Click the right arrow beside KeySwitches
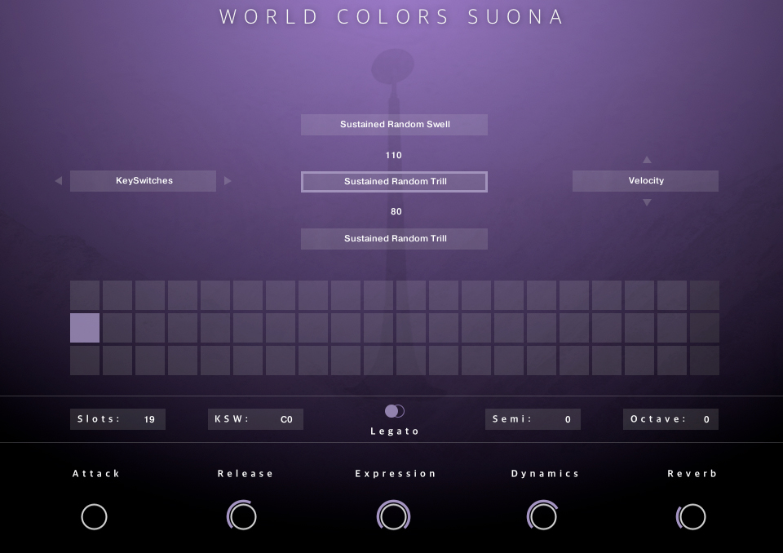The image size is (783, 553). (228, 181)
